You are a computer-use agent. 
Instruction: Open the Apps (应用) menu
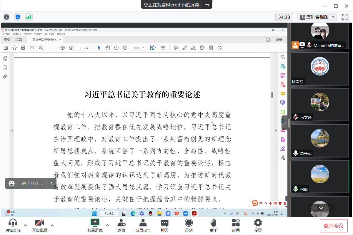tap(236, 225)
